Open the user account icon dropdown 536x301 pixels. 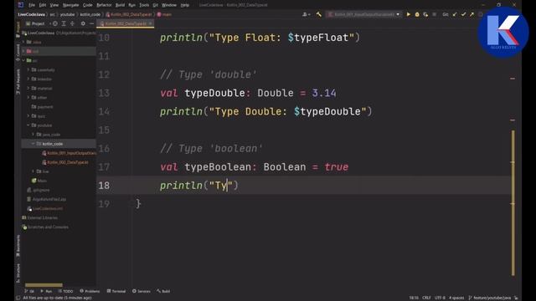(x=306, y=14)
